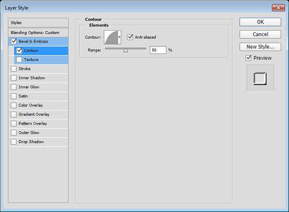Select the Texture sub-item label
Viewport: 289px width, 212px height.
31,60
